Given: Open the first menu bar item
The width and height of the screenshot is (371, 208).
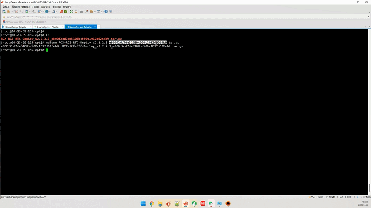Looking at the screenshot, I should [x=6, y=7].
